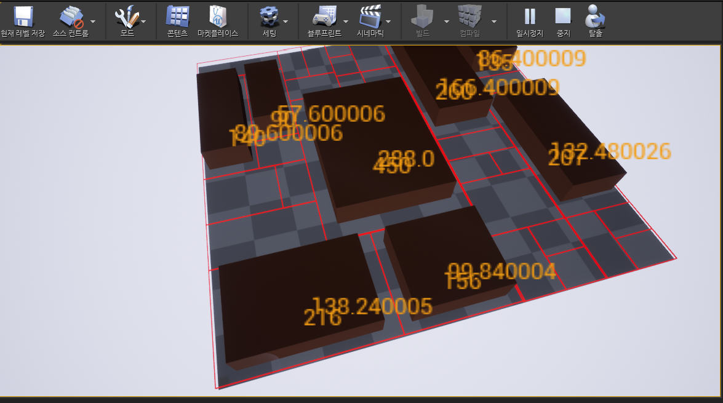Viewport: 723px width, 403px height.
Task: Pause the simulation with 일시정지 button
Action: pyautogui.click(x=530, y=21)
